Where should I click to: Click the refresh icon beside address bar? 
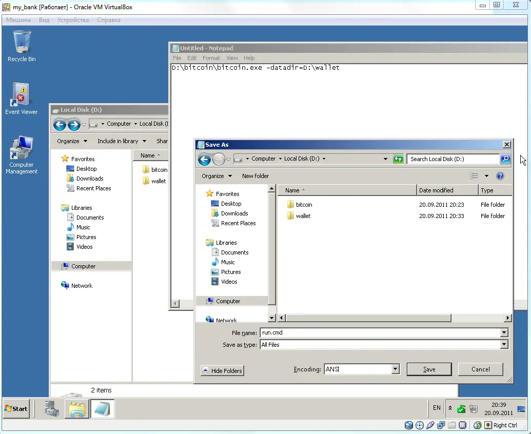[x=398, y=159]
